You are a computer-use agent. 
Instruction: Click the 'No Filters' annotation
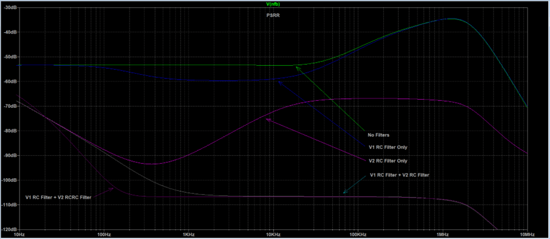(378, 134)
